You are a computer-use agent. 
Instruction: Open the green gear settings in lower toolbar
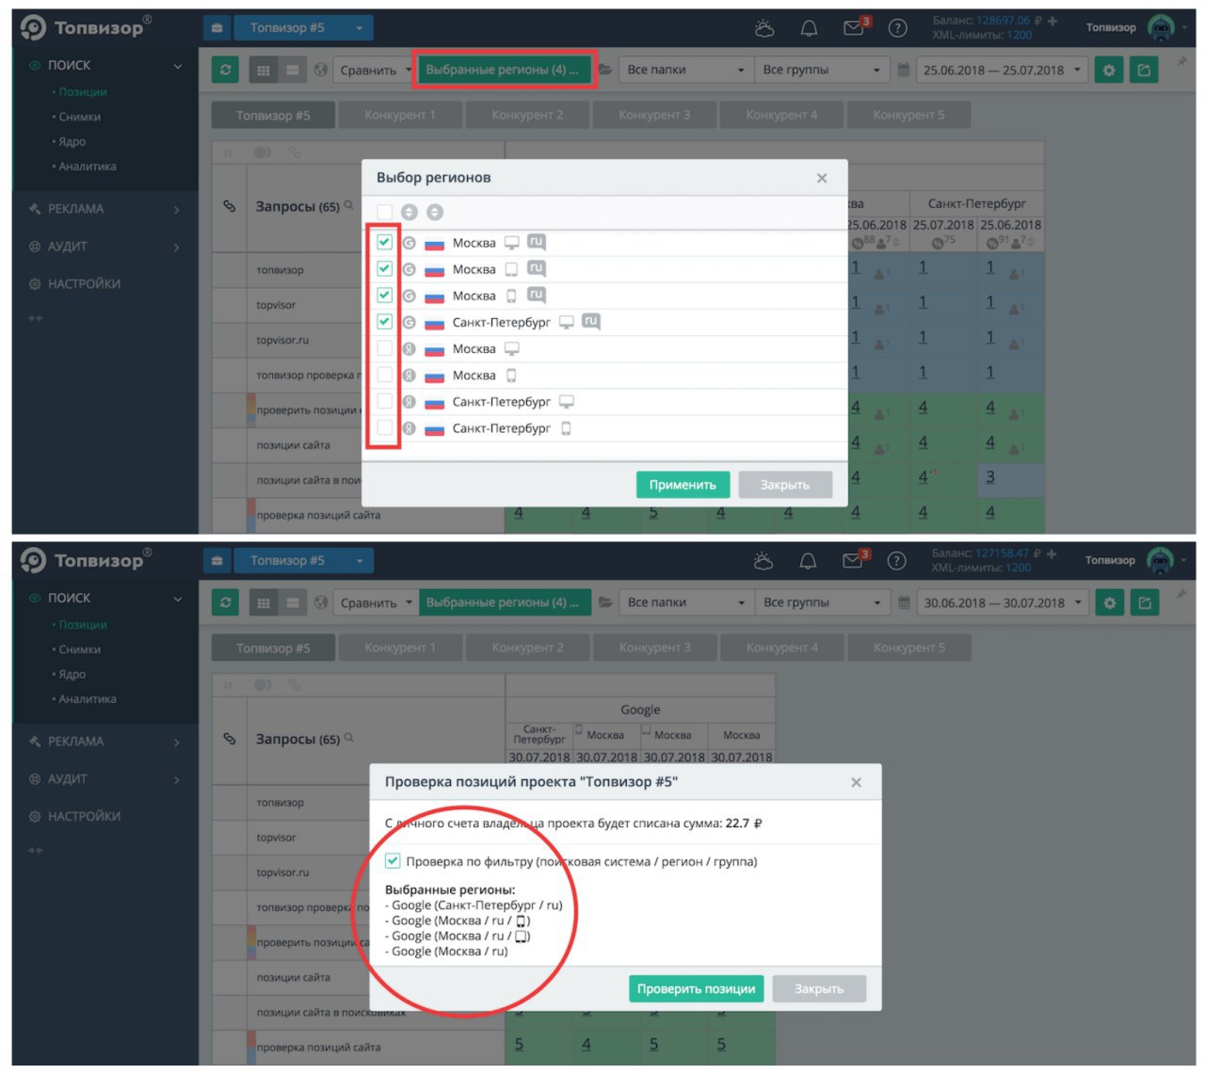(1109, 602)
